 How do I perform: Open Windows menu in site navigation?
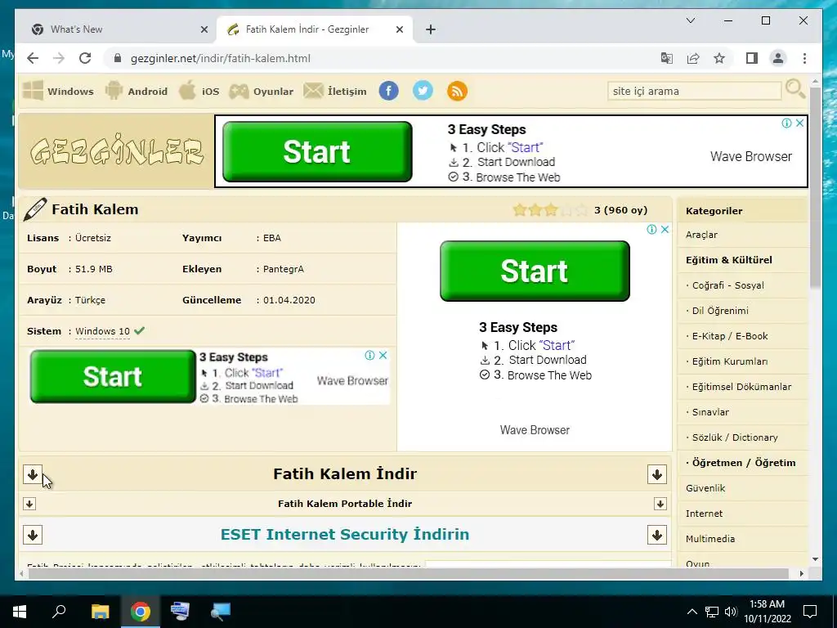click(58, 91)
